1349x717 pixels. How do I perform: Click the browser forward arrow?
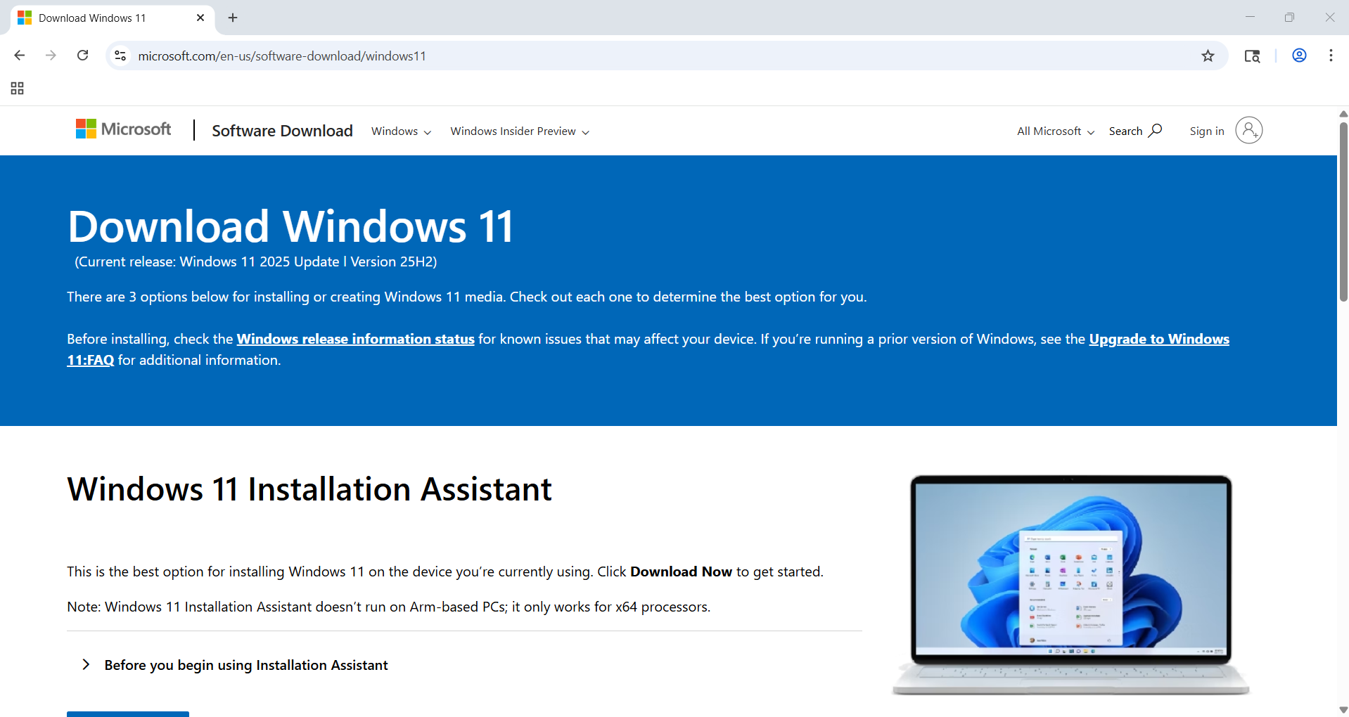click(x=51, y=56)
